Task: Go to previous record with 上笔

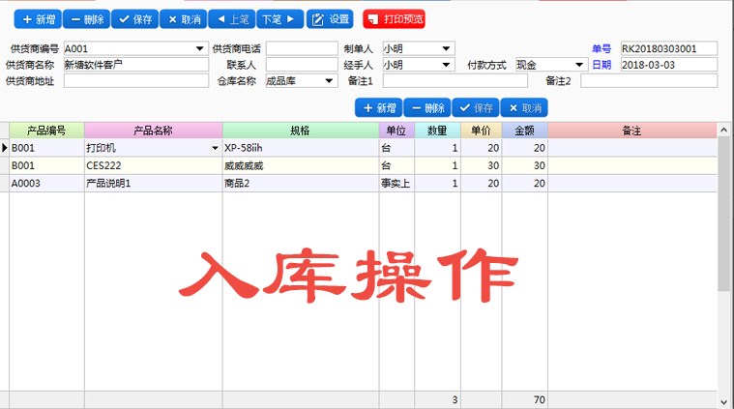Action: coord(232,19)
